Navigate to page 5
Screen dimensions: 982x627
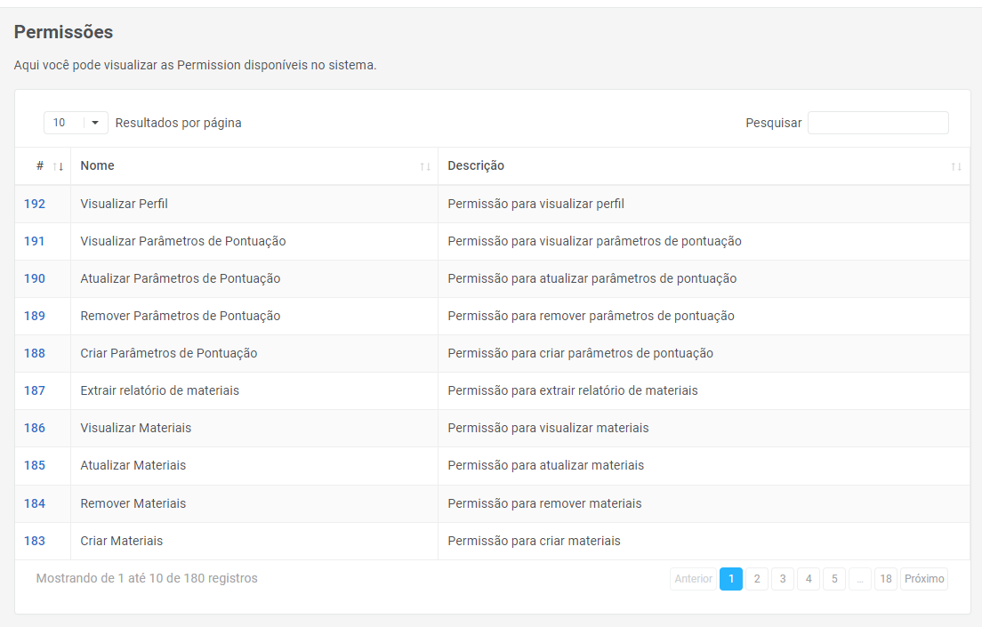click(x=833, y=579)
